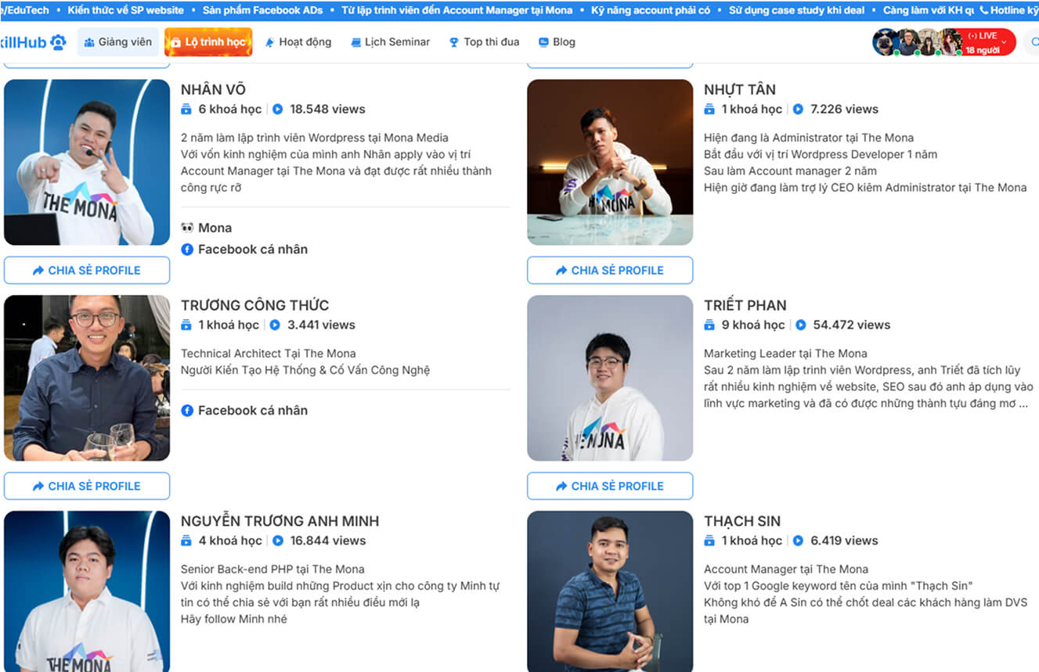Click the play icon beside 18.548 views

click(277, 110)
